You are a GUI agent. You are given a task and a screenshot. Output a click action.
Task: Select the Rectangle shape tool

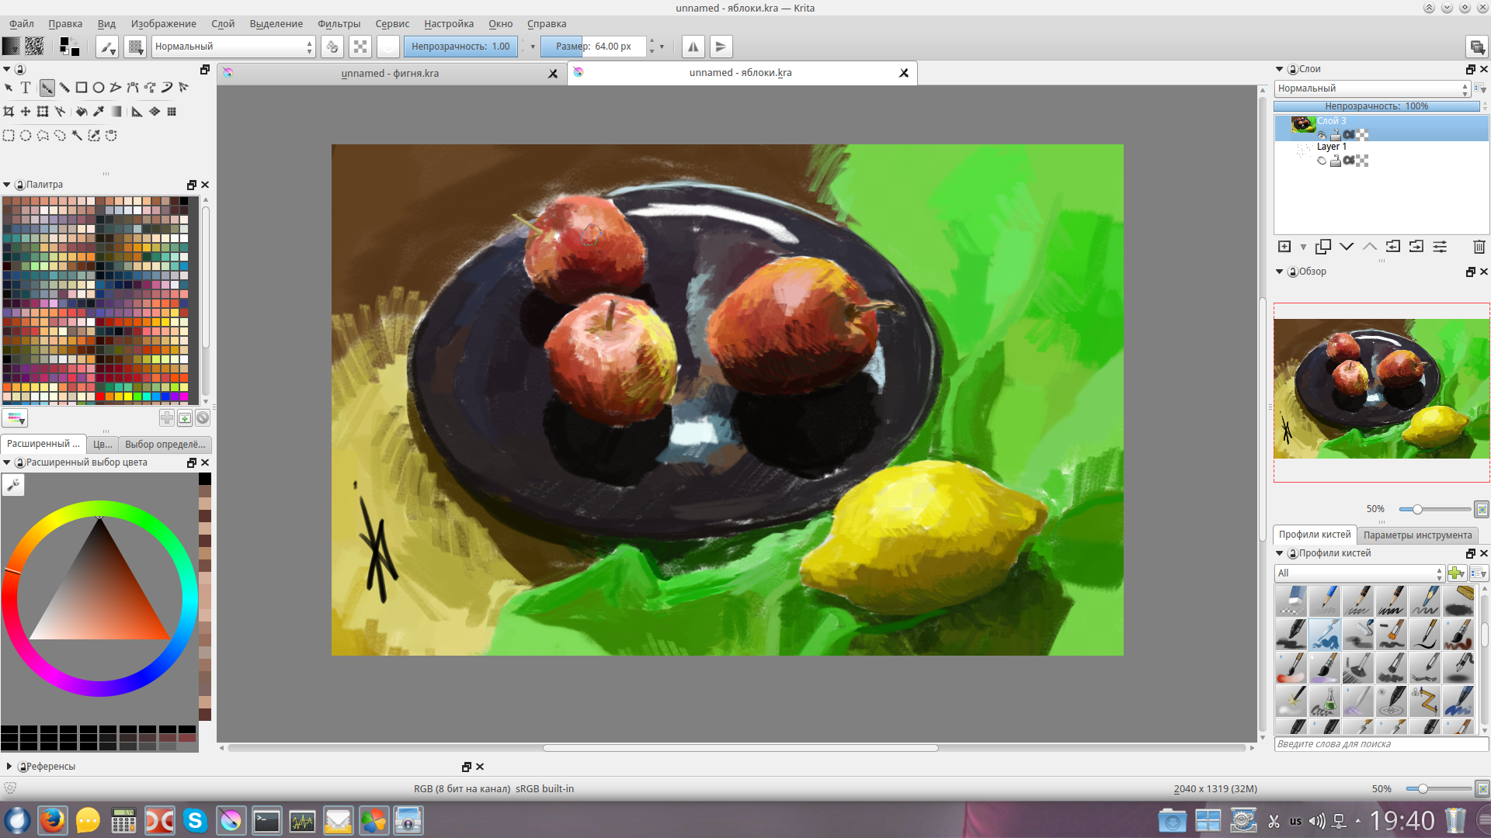pyautogui.click(x=82, y=88)
